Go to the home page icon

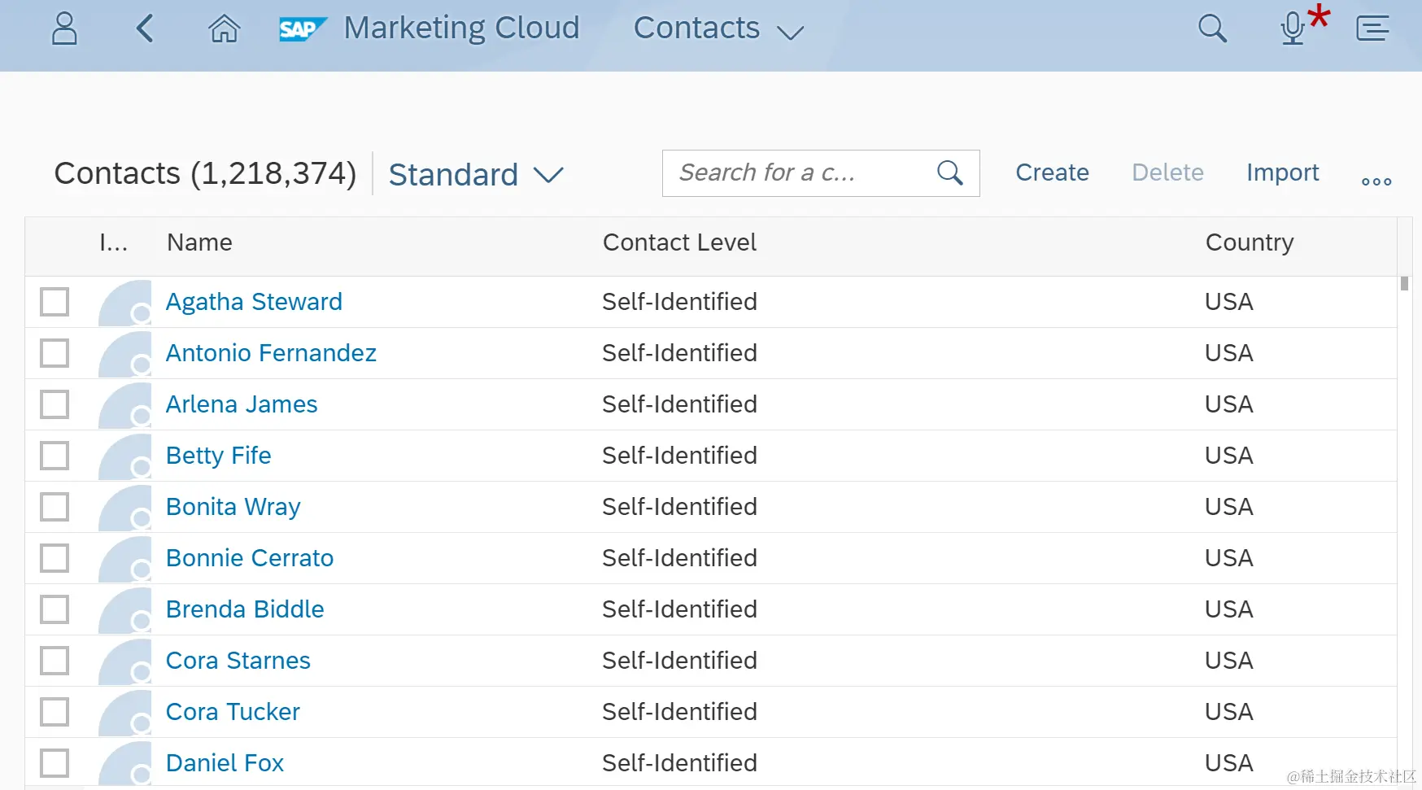[224, 29]
